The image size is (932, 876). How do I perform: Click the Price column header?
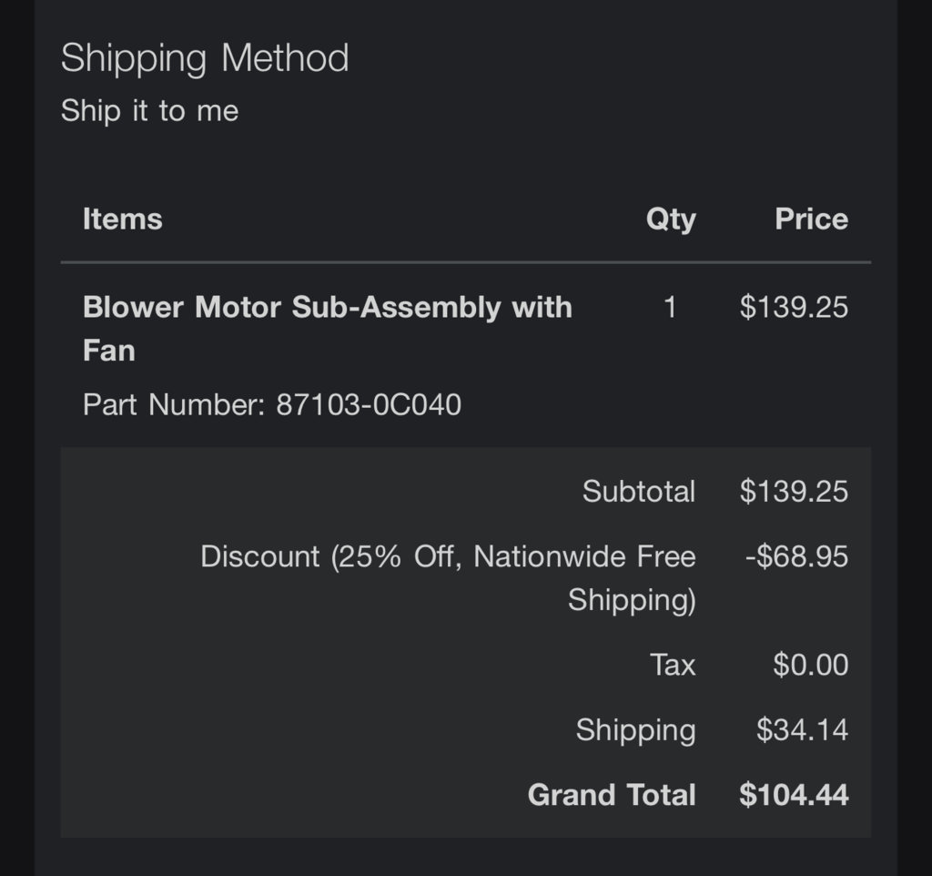pyautogui.click(x=811, y=219)
